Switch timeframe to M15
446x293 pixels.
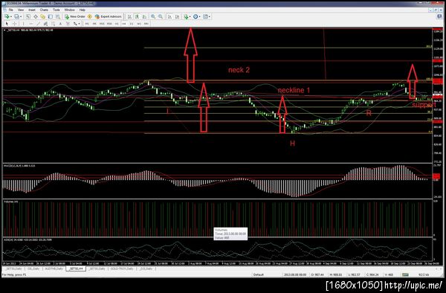(102, 24)
